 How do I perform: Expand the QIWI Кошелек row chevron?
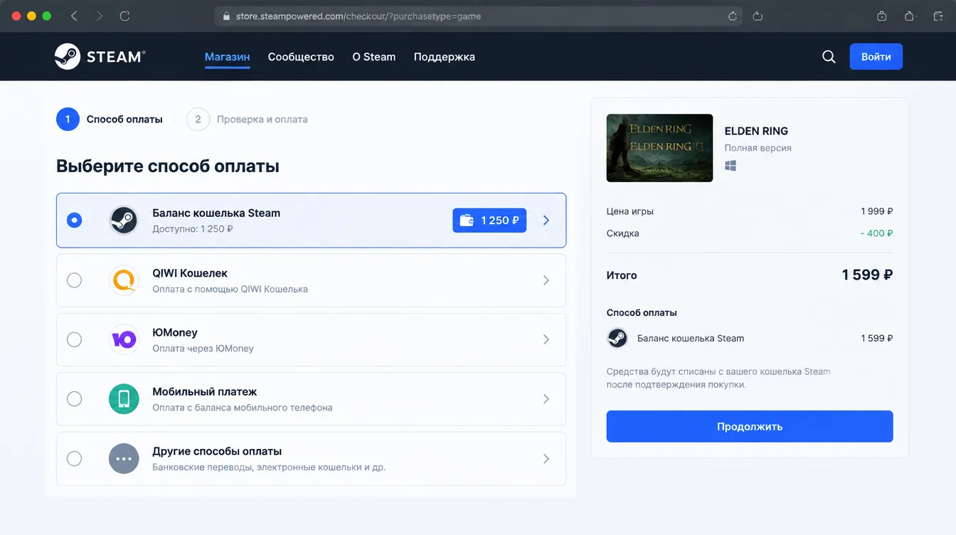pyautogui.click(x=546, y=280)
